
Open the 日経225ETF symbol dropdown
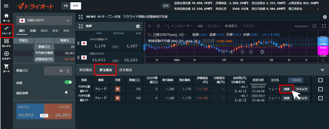tap(44, 21)
